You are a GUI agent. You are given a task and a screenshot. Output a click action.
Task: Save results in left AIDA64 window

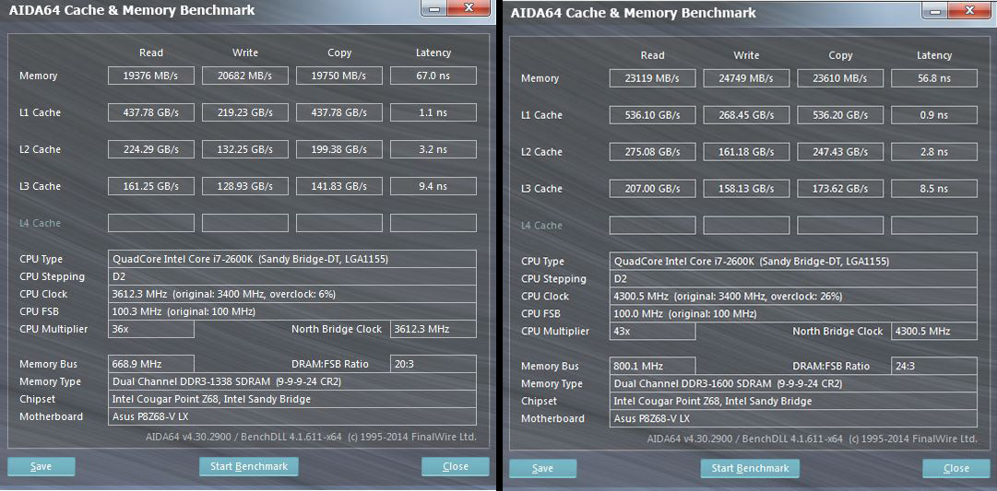click(x=41, y=466)
